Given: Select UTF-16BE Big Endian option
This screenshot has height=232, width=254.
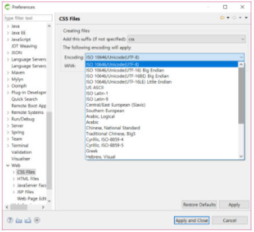Looking at the screenshot, I should 161,76.
